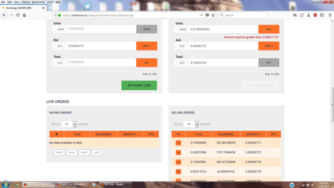This screenshot has height=188, width=334.
Task: Sort Buying Orders by BID(BTC) column
Action: point(131,134)
